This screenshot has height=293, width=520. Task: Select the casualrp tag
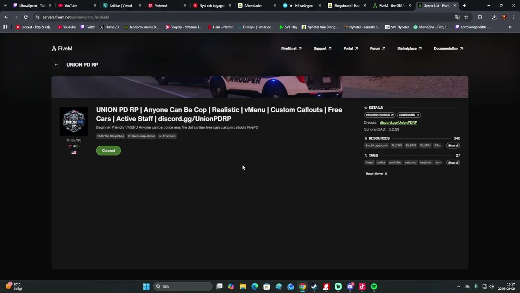coord(411,163)
